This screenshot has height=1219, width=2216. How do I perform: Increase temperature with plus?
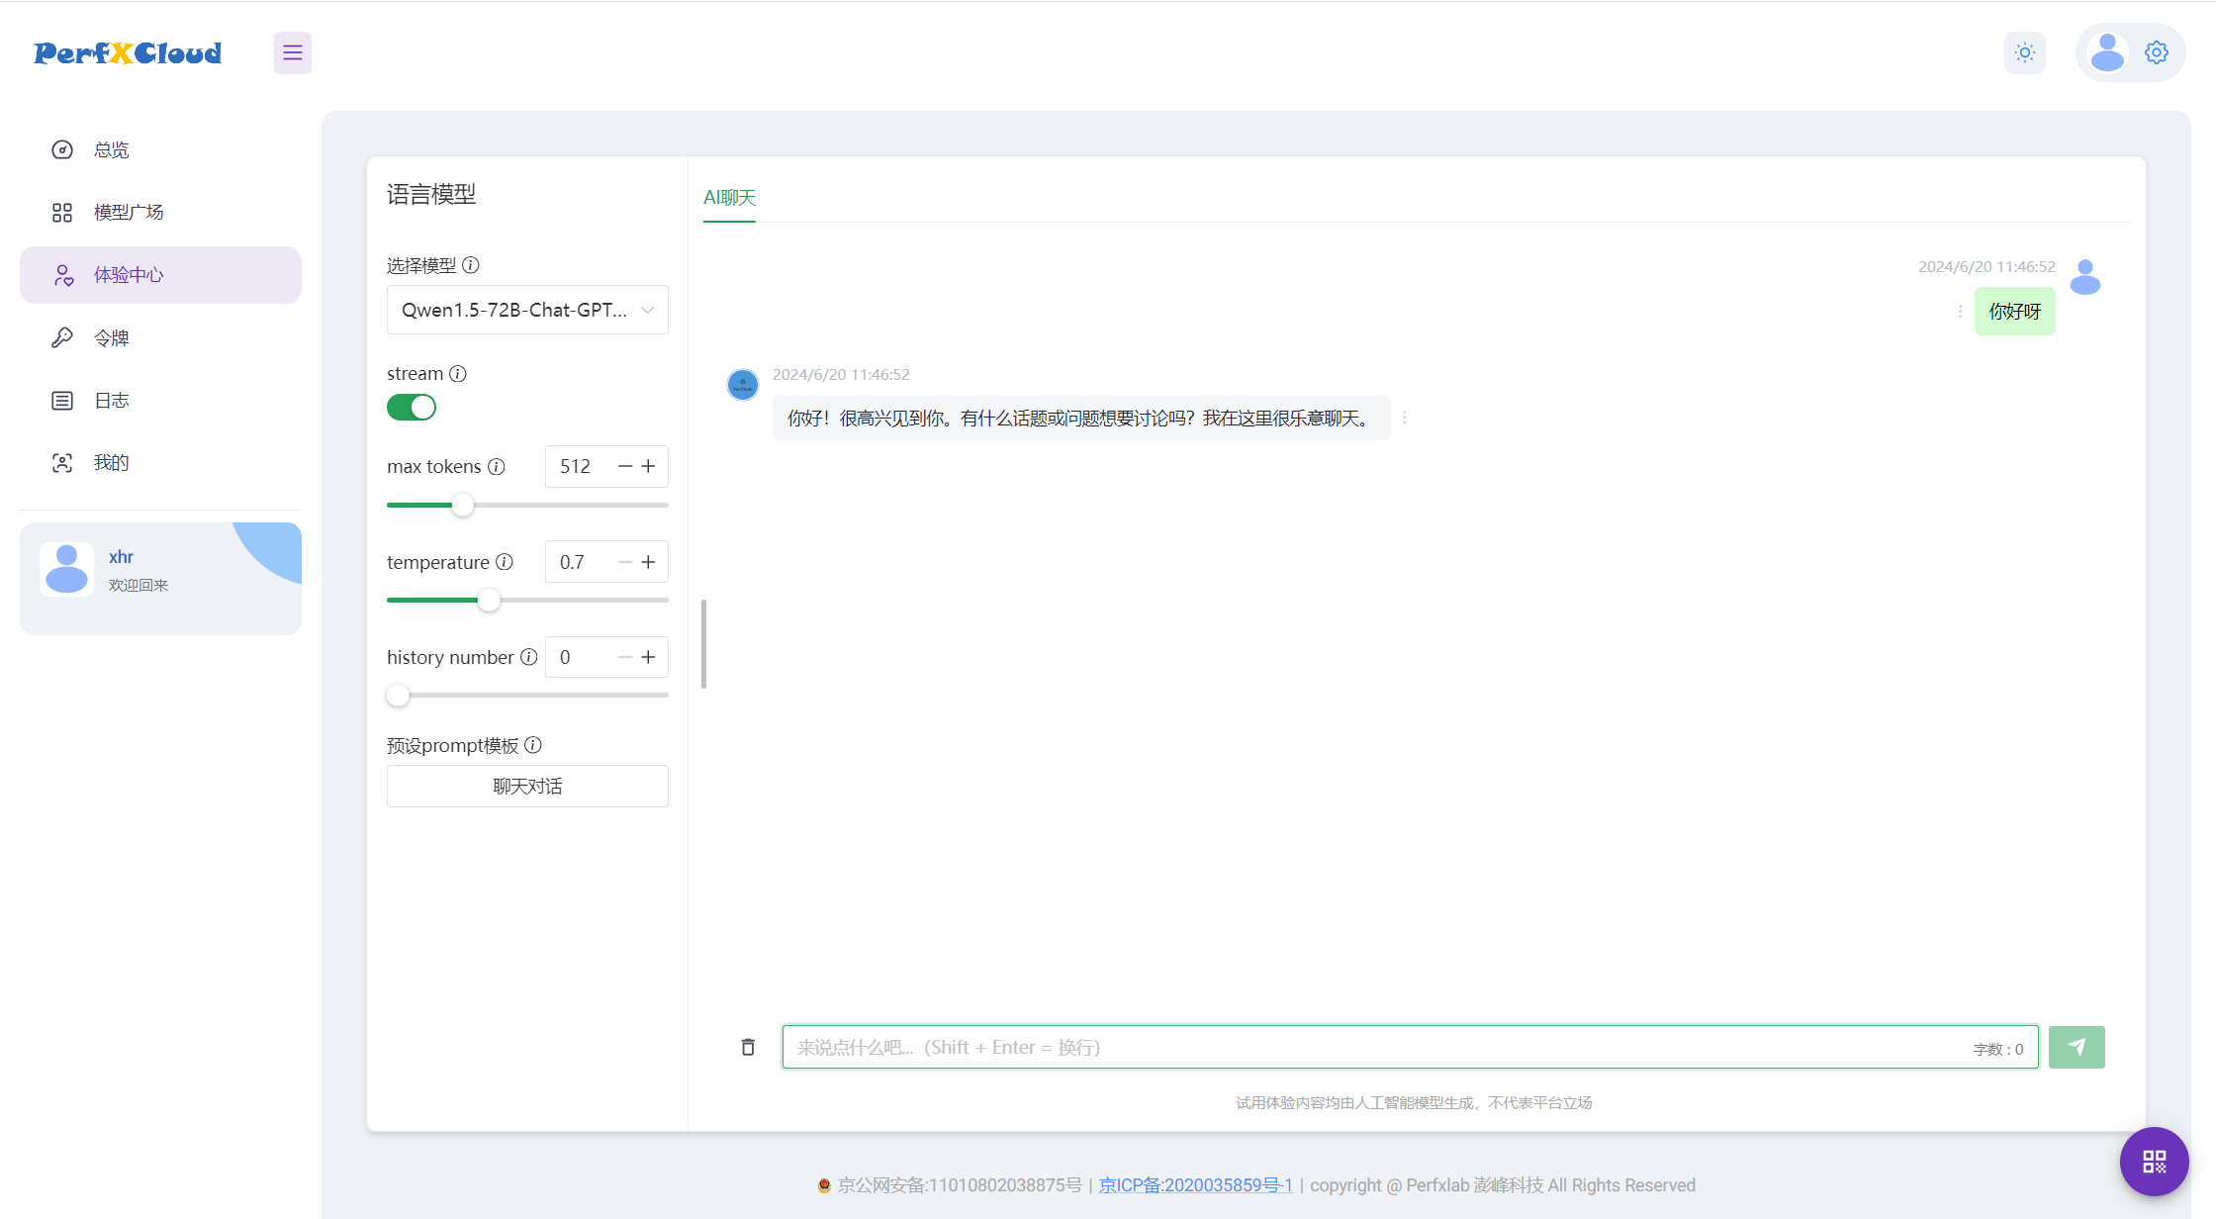coord(648,562)
